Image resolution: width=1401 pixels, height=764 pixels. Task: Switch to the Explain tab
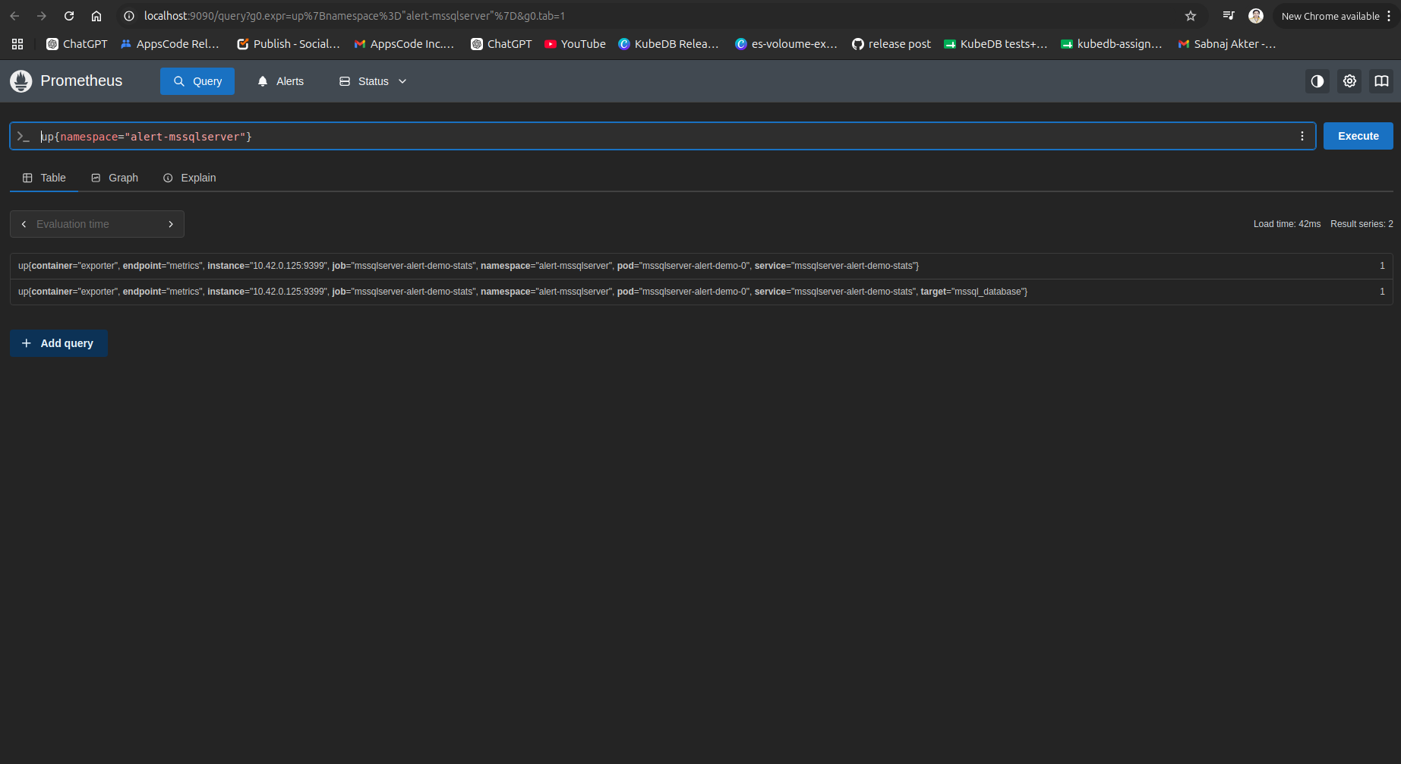click(190, 178)
